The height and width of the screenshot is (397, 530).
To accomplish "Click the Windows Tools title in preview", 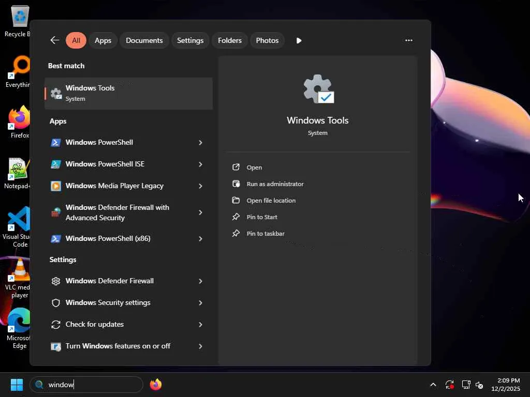I will point(317,120).
